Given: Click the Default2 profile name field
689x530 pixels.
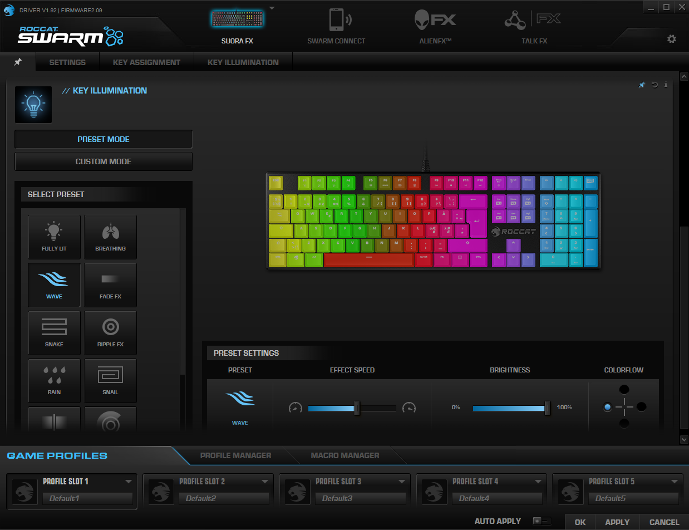Looking at the screenshot, I should tap(224, 498).
